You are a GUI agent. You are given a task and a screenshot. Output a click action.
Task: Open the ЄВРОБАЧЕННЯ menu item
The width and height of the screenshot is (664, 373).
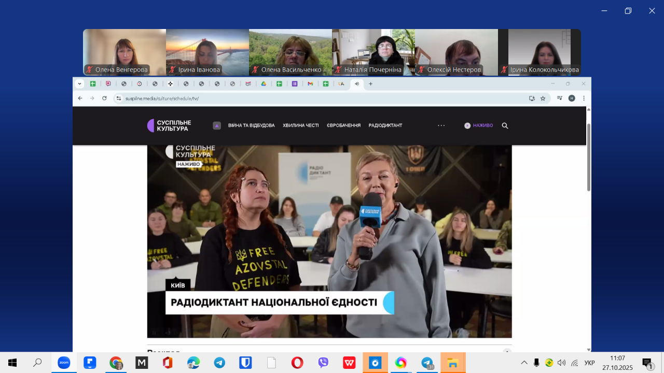[x=343, y=125]
